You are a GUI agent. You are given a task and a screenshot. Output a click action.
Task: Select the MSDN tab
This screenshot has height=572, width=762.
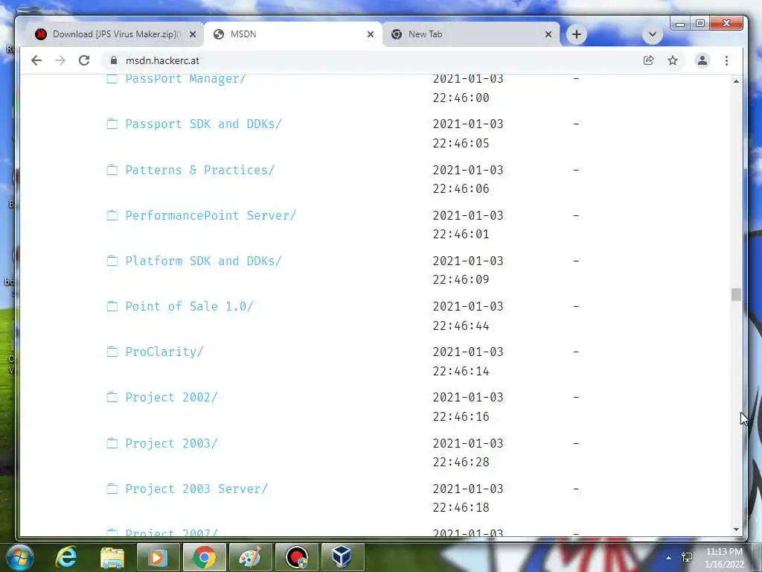click(293, 34)
